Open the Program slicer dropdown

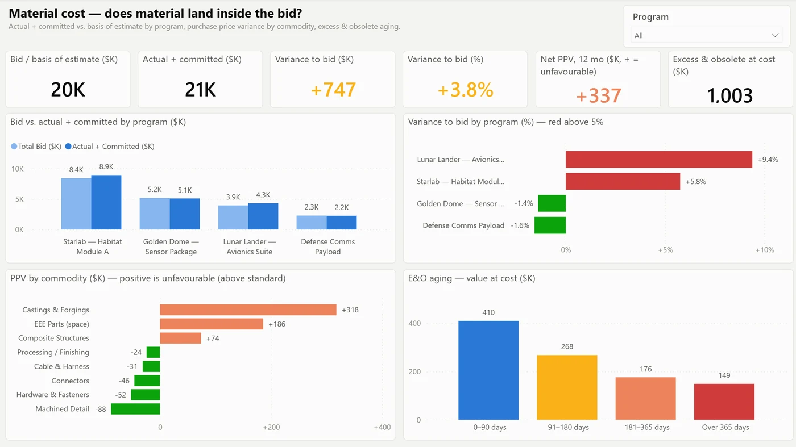[x=706, y=35]
